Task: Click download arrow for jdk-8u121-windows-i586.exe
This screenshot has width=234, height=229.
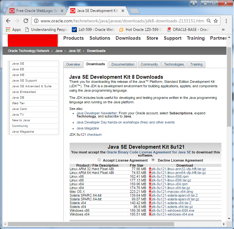Action: (150, 210)
